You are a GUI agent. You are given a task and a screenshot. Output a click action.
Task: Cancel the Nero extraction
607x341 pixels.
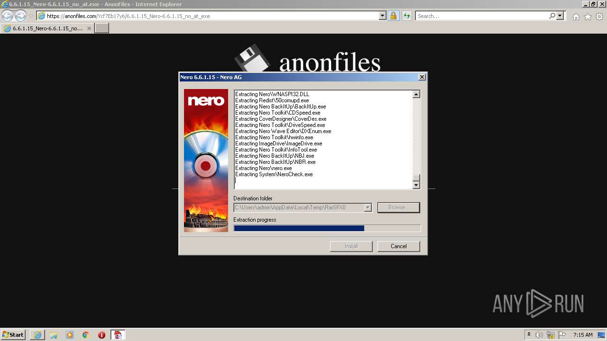coord(398,246)
